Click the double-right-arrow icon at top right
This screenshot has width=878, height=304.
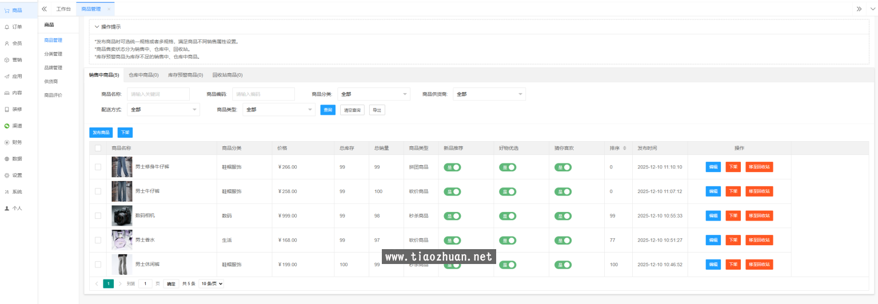[859, 9]
